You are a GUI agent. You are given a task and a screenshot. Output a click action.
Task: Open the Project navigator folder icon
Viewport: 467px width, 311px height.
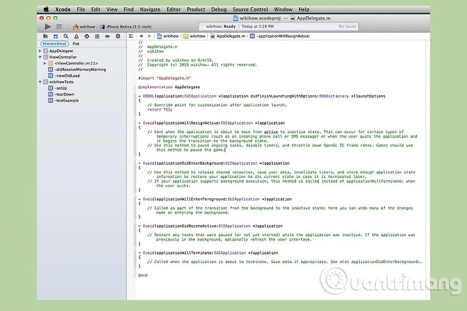click(46, 36)
